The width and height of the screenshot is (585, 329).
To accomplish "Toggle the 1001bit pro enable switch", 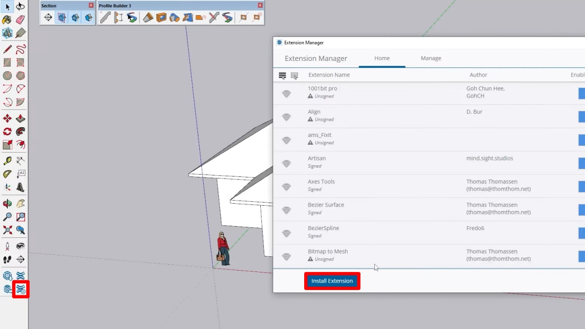I will [582, 94].
